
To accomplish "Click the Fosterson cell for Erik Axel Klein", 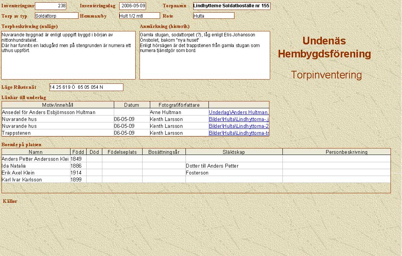I will tap(234, 173).
